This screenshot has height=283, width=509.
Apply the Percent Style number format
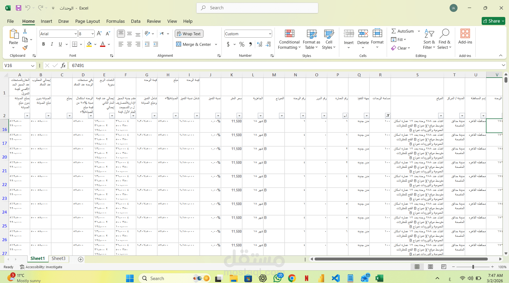(242, 44)
